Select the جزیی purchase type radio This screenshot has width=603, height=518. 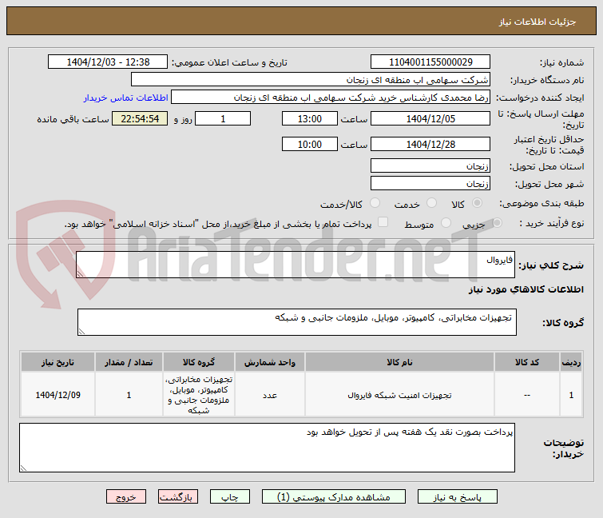coord(497,223)
